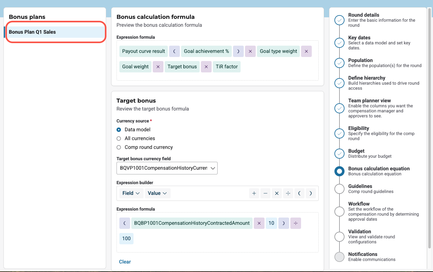
Task: Insert the multiply operator in expression builder
Action: click(277, 193)
